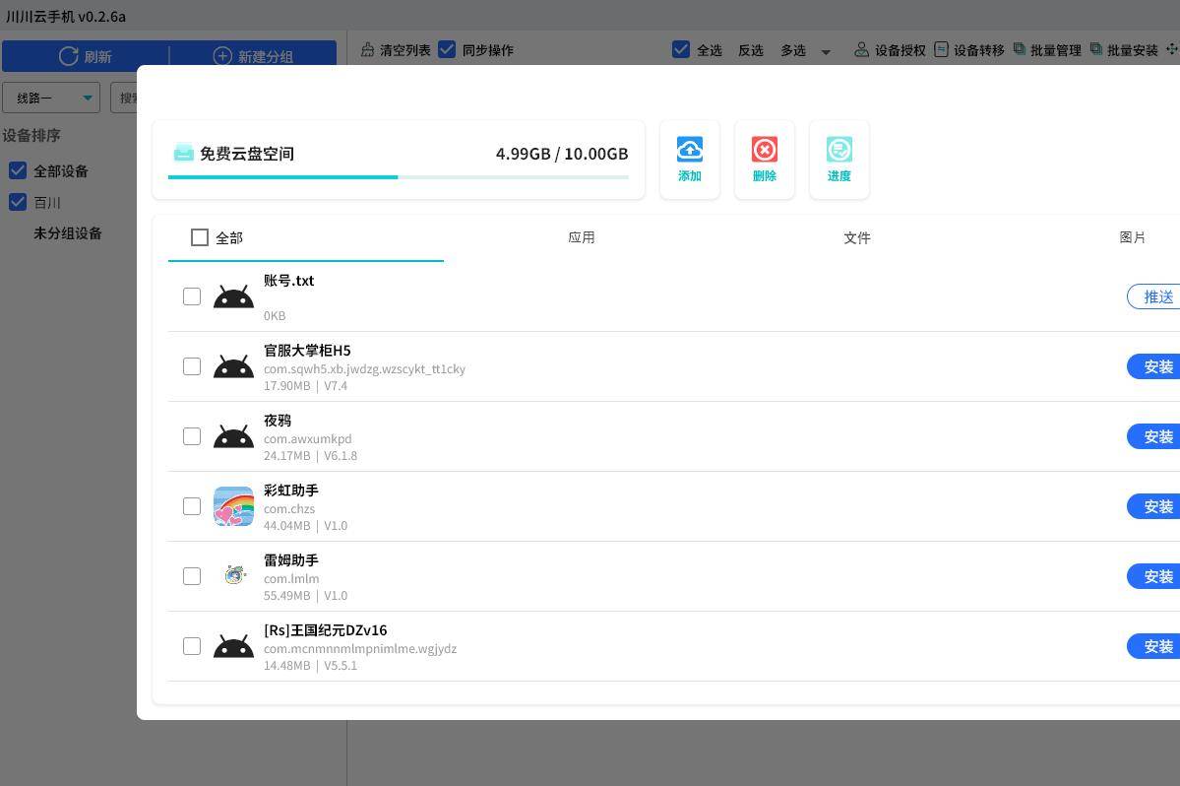Click the 清空列表 clear list icon
Image resolution: width=1180 pixels, height=786 pixels.
click(367, 49)
